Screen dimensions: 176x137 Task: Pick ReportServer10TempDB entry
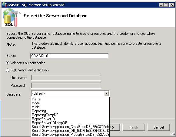pos(70,123)
